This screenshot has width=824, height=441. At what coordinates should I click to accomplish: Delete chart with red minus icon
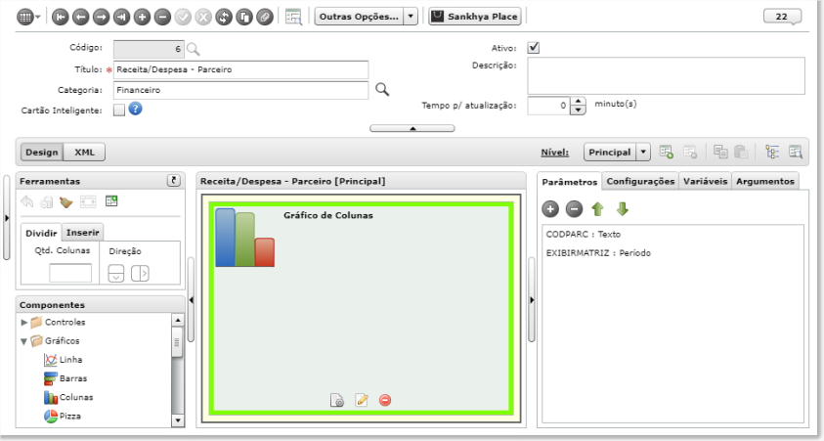pos(385,401)
